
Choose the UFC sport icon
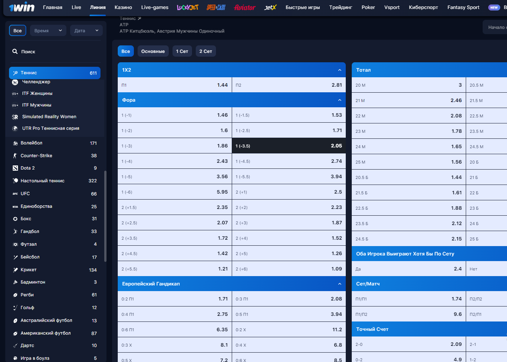click(15, 194)
